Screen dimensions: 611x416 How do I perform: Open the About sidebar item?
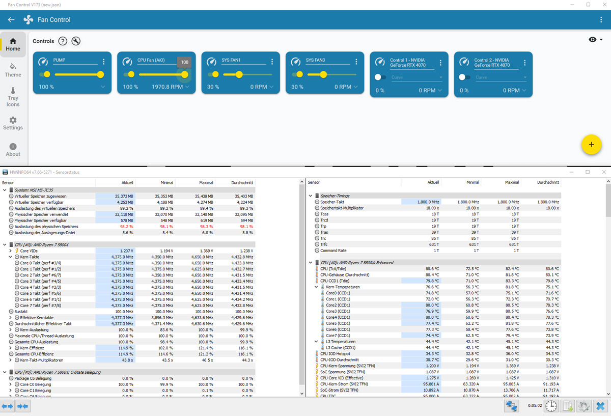13,150
